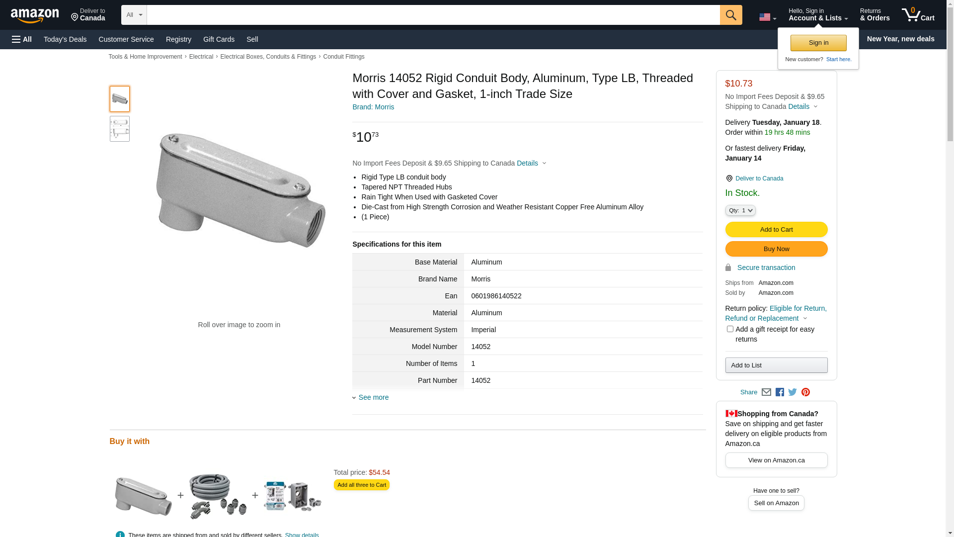Share the product on Twitter

click(793, 392)
